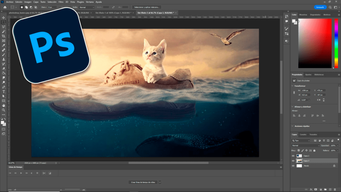Hide the Capa 2 layer

coord(293,156)
